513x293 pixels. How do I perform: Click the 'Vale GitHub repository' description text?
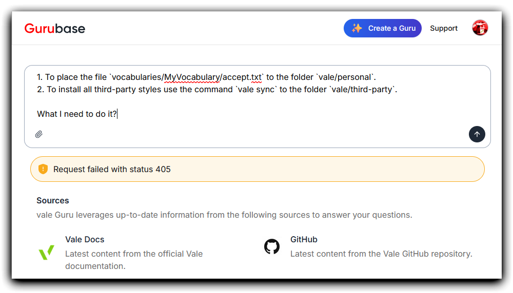(381, 254)
